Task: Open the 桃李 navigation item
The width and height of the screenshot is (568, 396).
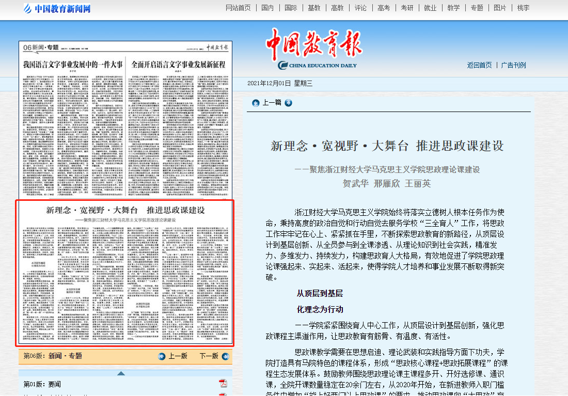Action: coord(523,8)
